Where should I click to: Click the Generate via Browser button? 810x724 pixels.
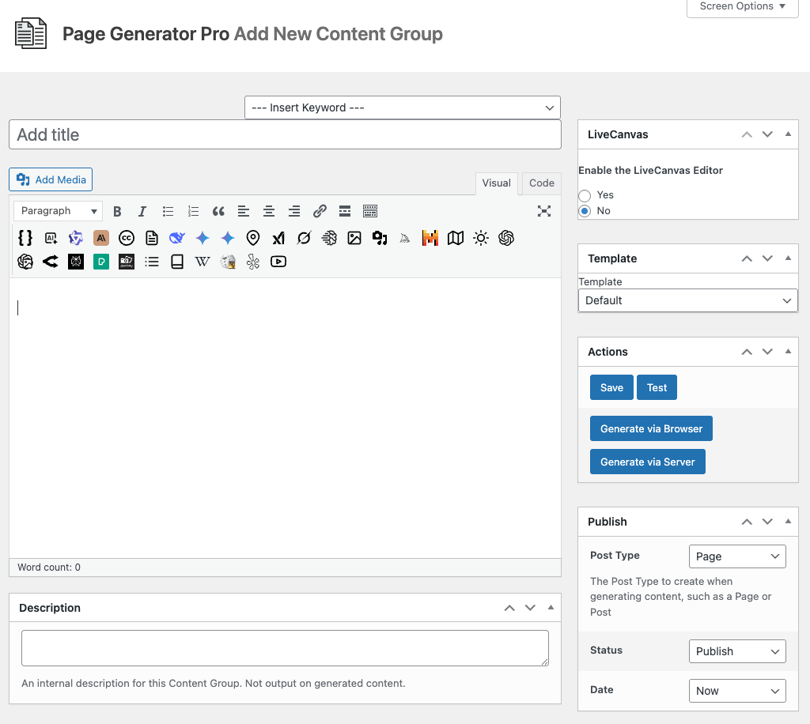coord(650,428)
